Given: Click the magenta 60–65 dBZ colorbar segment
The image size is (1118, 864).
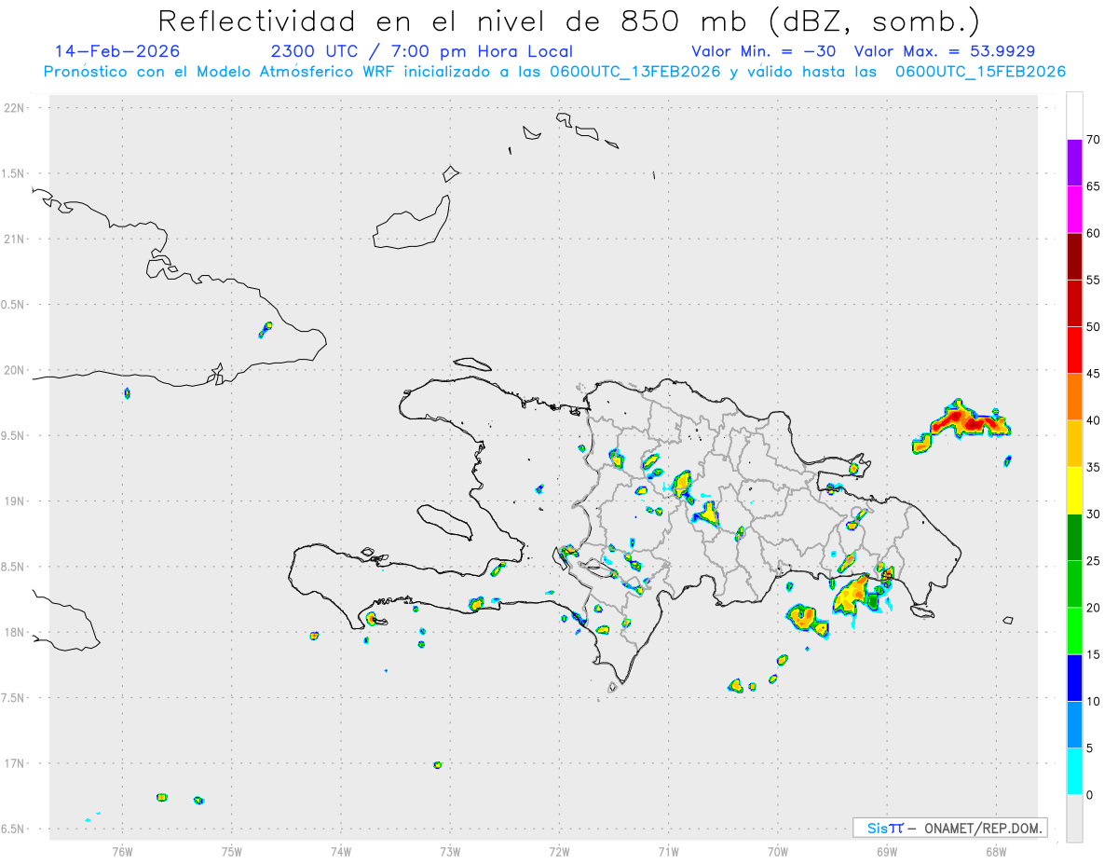Looking at the screenshot, I should coord(1074,210).
